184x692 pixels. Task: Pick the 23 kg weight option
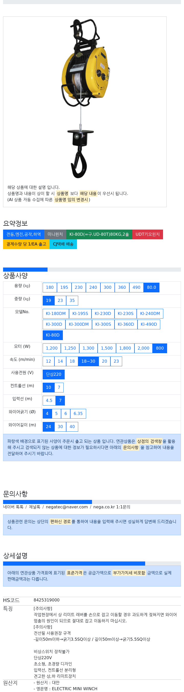[x=60, y=300]
